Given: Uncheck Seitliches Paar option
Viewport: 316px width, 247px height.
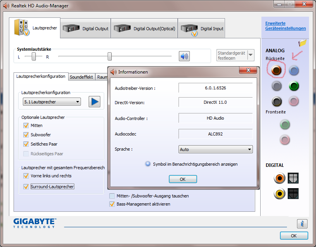Looking at the screenshot, I should pyautogui.click(x=26, y=144).
